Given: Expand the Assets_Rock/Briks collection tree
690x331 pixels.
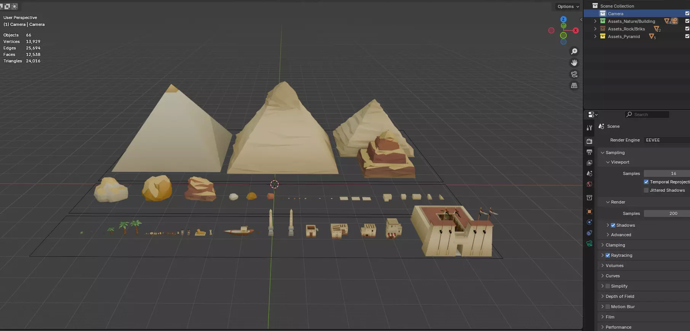Looking at the screenshot, I should point(595,29).
